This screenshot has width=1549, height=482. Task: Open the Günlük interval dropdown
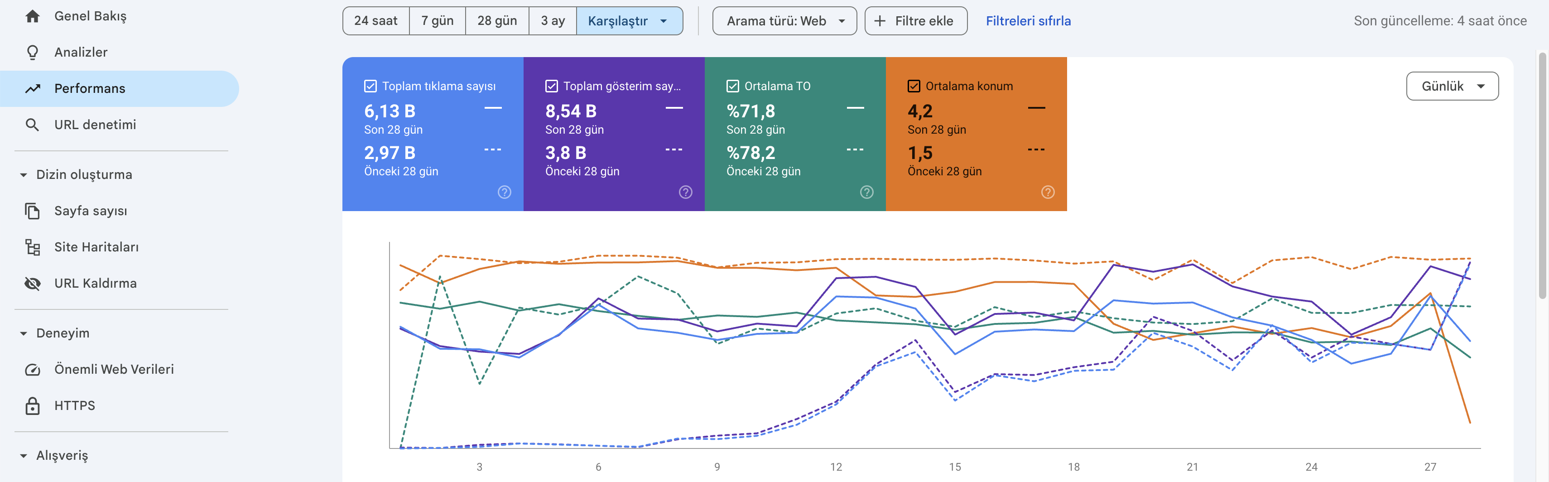pyautogui.click(x=1452, y=86)
